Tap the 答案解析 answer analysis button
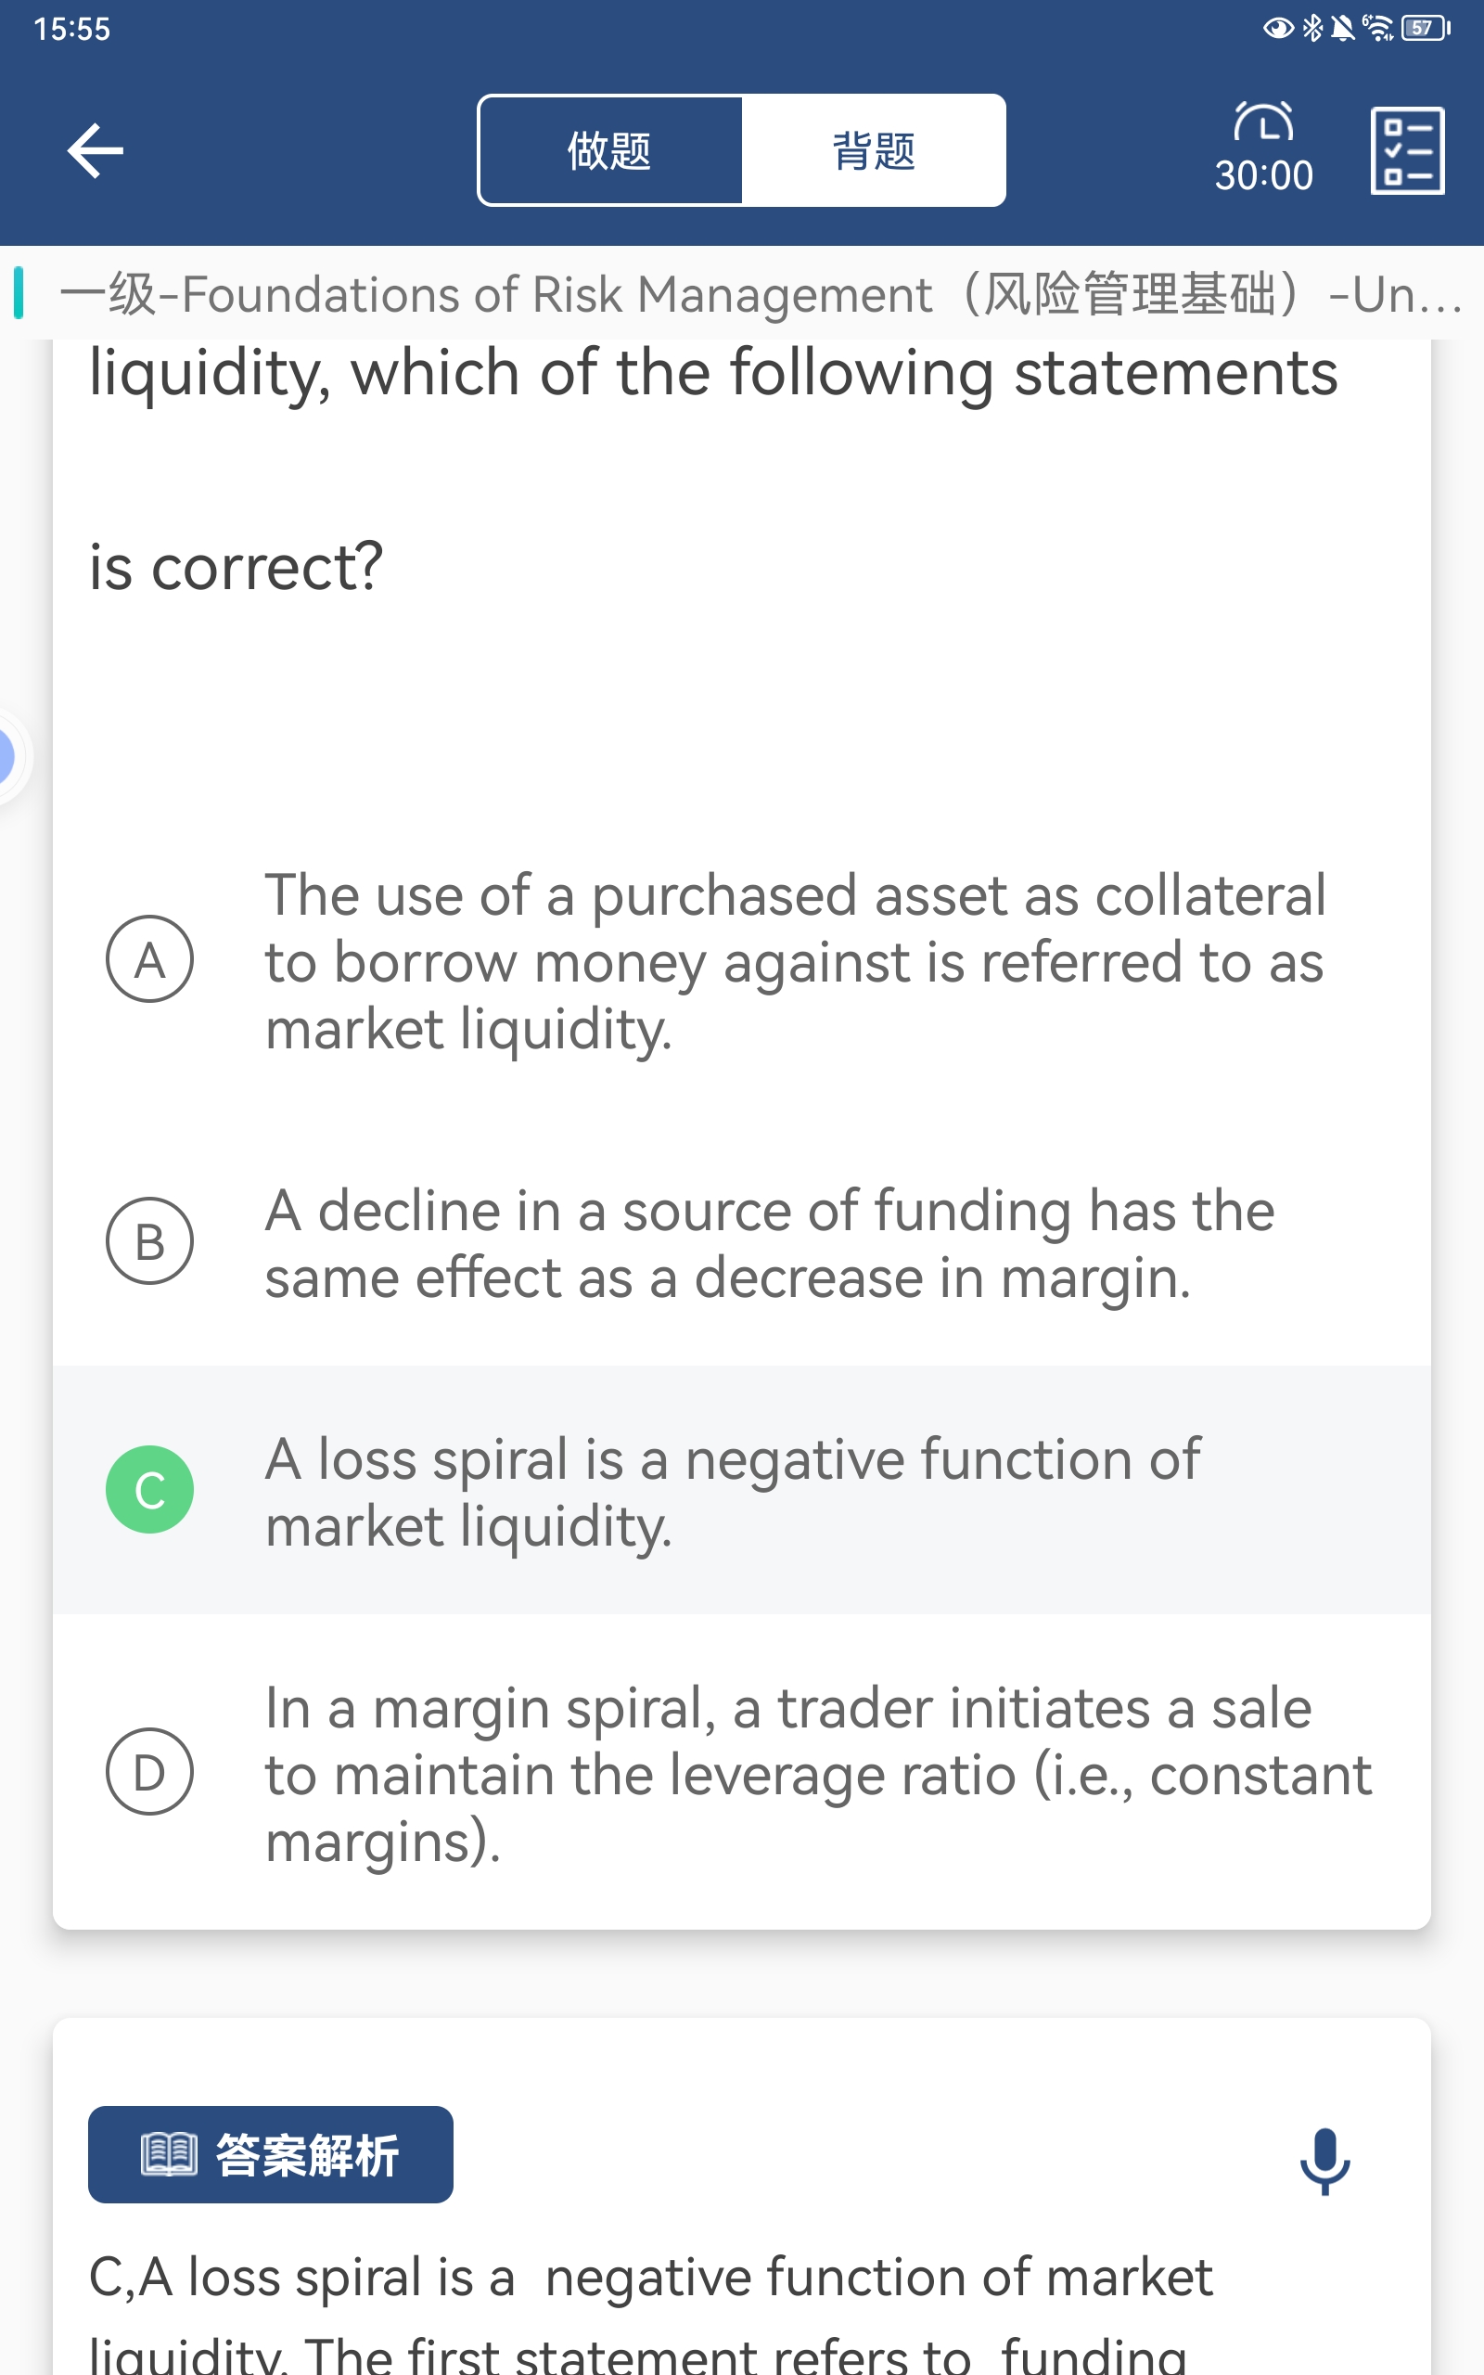The height and width of the screenshot is (2375, 1484). (271, 2154)
